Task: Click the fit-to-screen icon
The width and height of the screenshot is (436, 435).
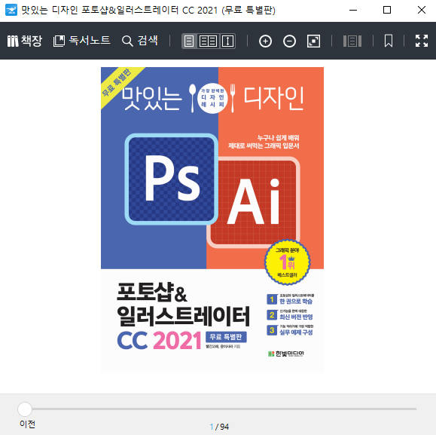Action: click(313, 41)
